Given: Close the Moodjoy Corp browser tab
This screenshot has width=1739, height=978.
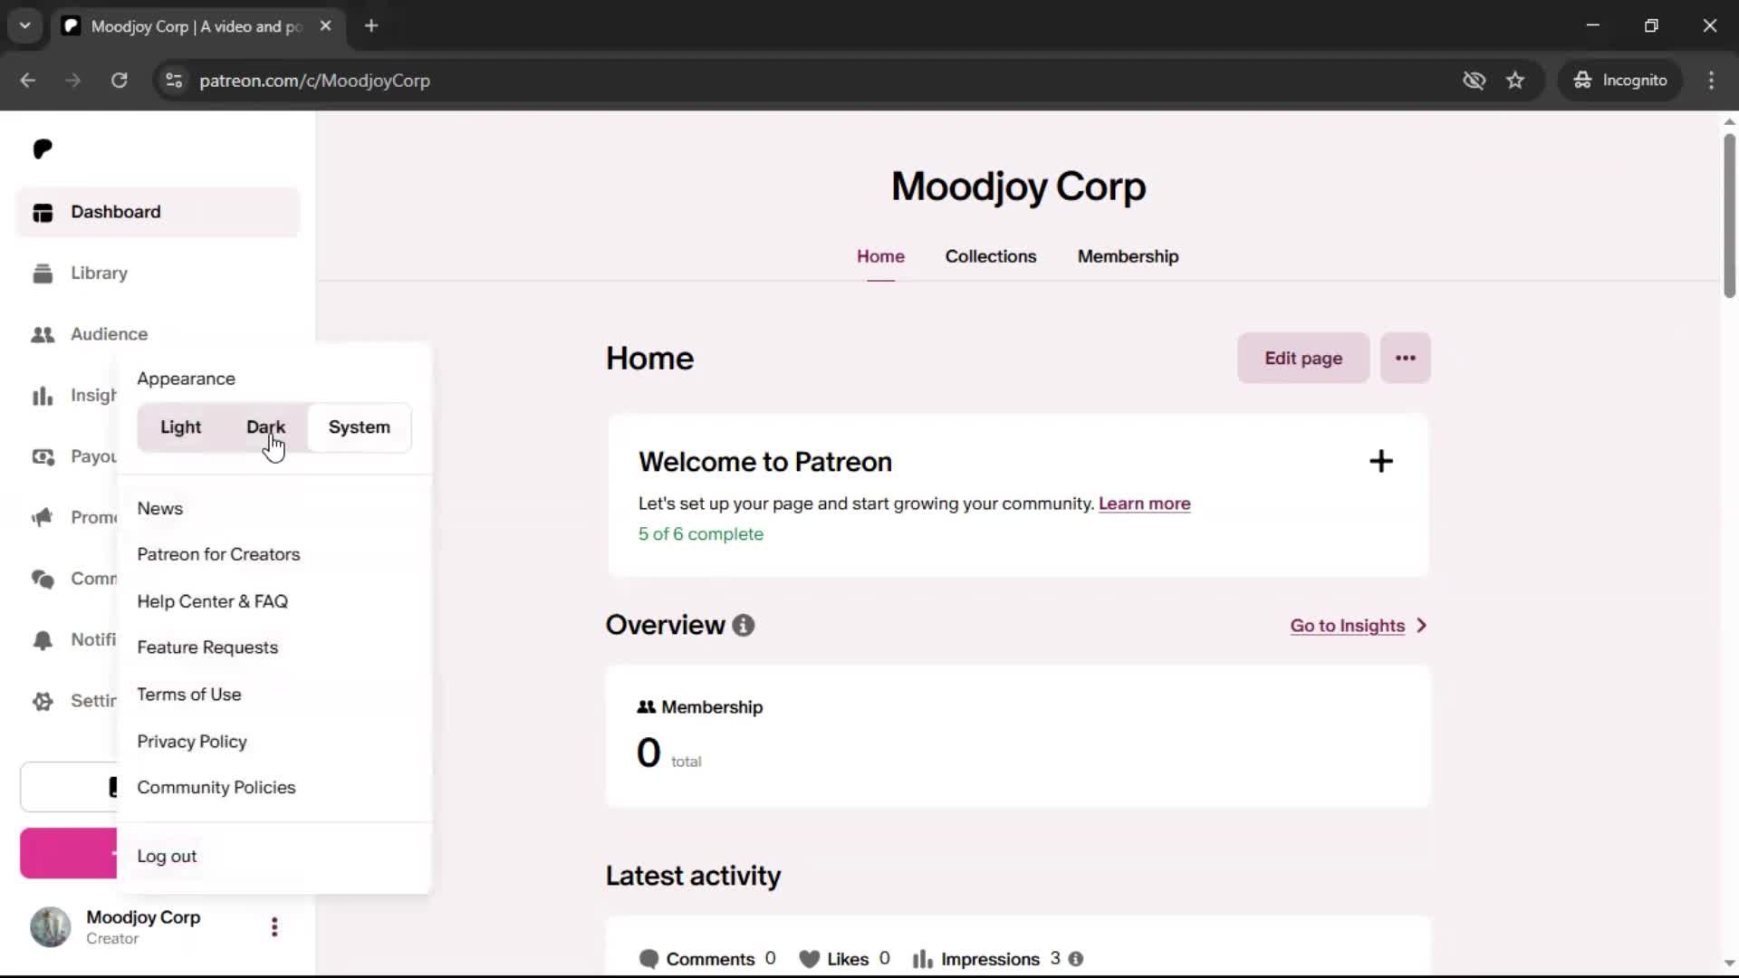Looking at the screenshot, I should (325, 26).
